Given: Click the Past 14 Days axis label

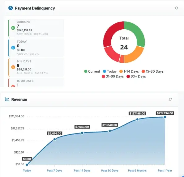Looking at the screenshot, I should point(82,171).
